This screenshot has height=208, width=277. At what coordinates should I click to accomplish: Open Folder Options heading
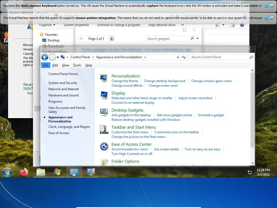click(125, 161)
